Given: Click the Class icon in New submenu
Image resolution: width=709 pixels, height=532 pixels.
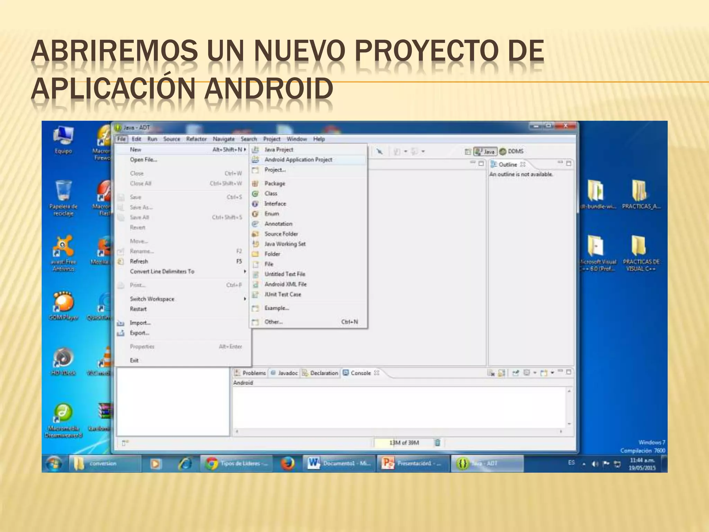Looking at the screenshot, I should (255, 194).
